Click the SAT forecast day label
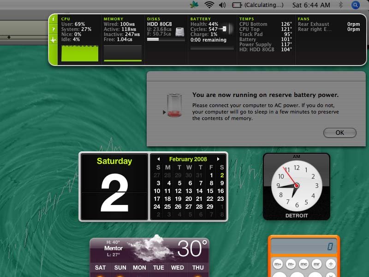 tap(100, 268)
